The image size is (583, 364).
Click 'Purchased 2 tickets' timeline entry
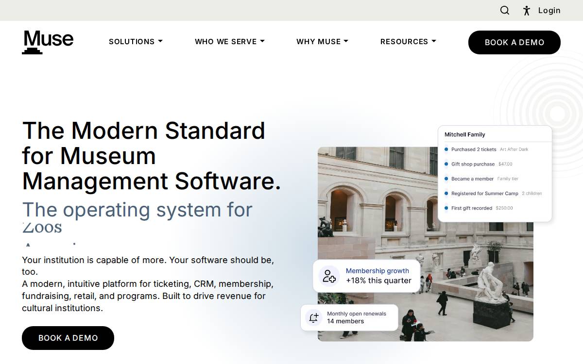click(474, 149)
